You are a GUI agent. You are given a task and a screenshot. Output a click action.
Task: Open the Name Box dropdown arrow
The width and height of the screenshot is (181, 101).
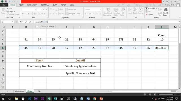[13, 22]
